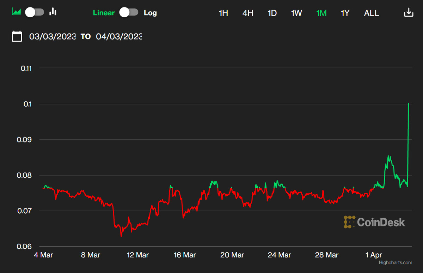Click the price spike peak at 0.1
Viewport: 423px width, 273px height.
click(x=409, y=104)
